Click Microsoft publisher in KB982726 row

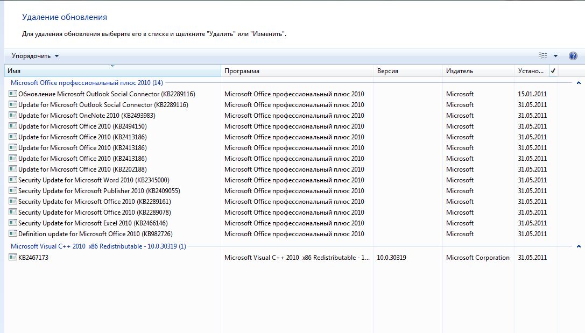(x=460, y=234)
